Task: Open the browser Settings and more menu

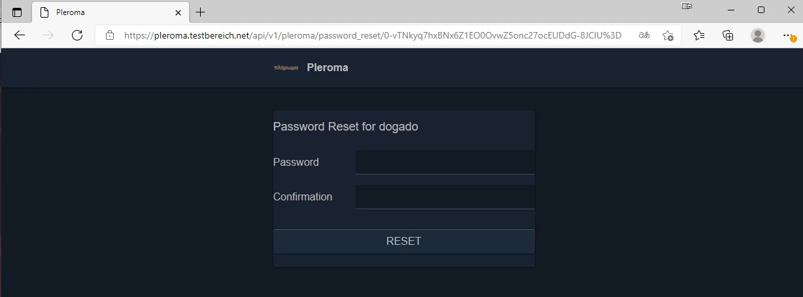Action: [x=788, y=35]
